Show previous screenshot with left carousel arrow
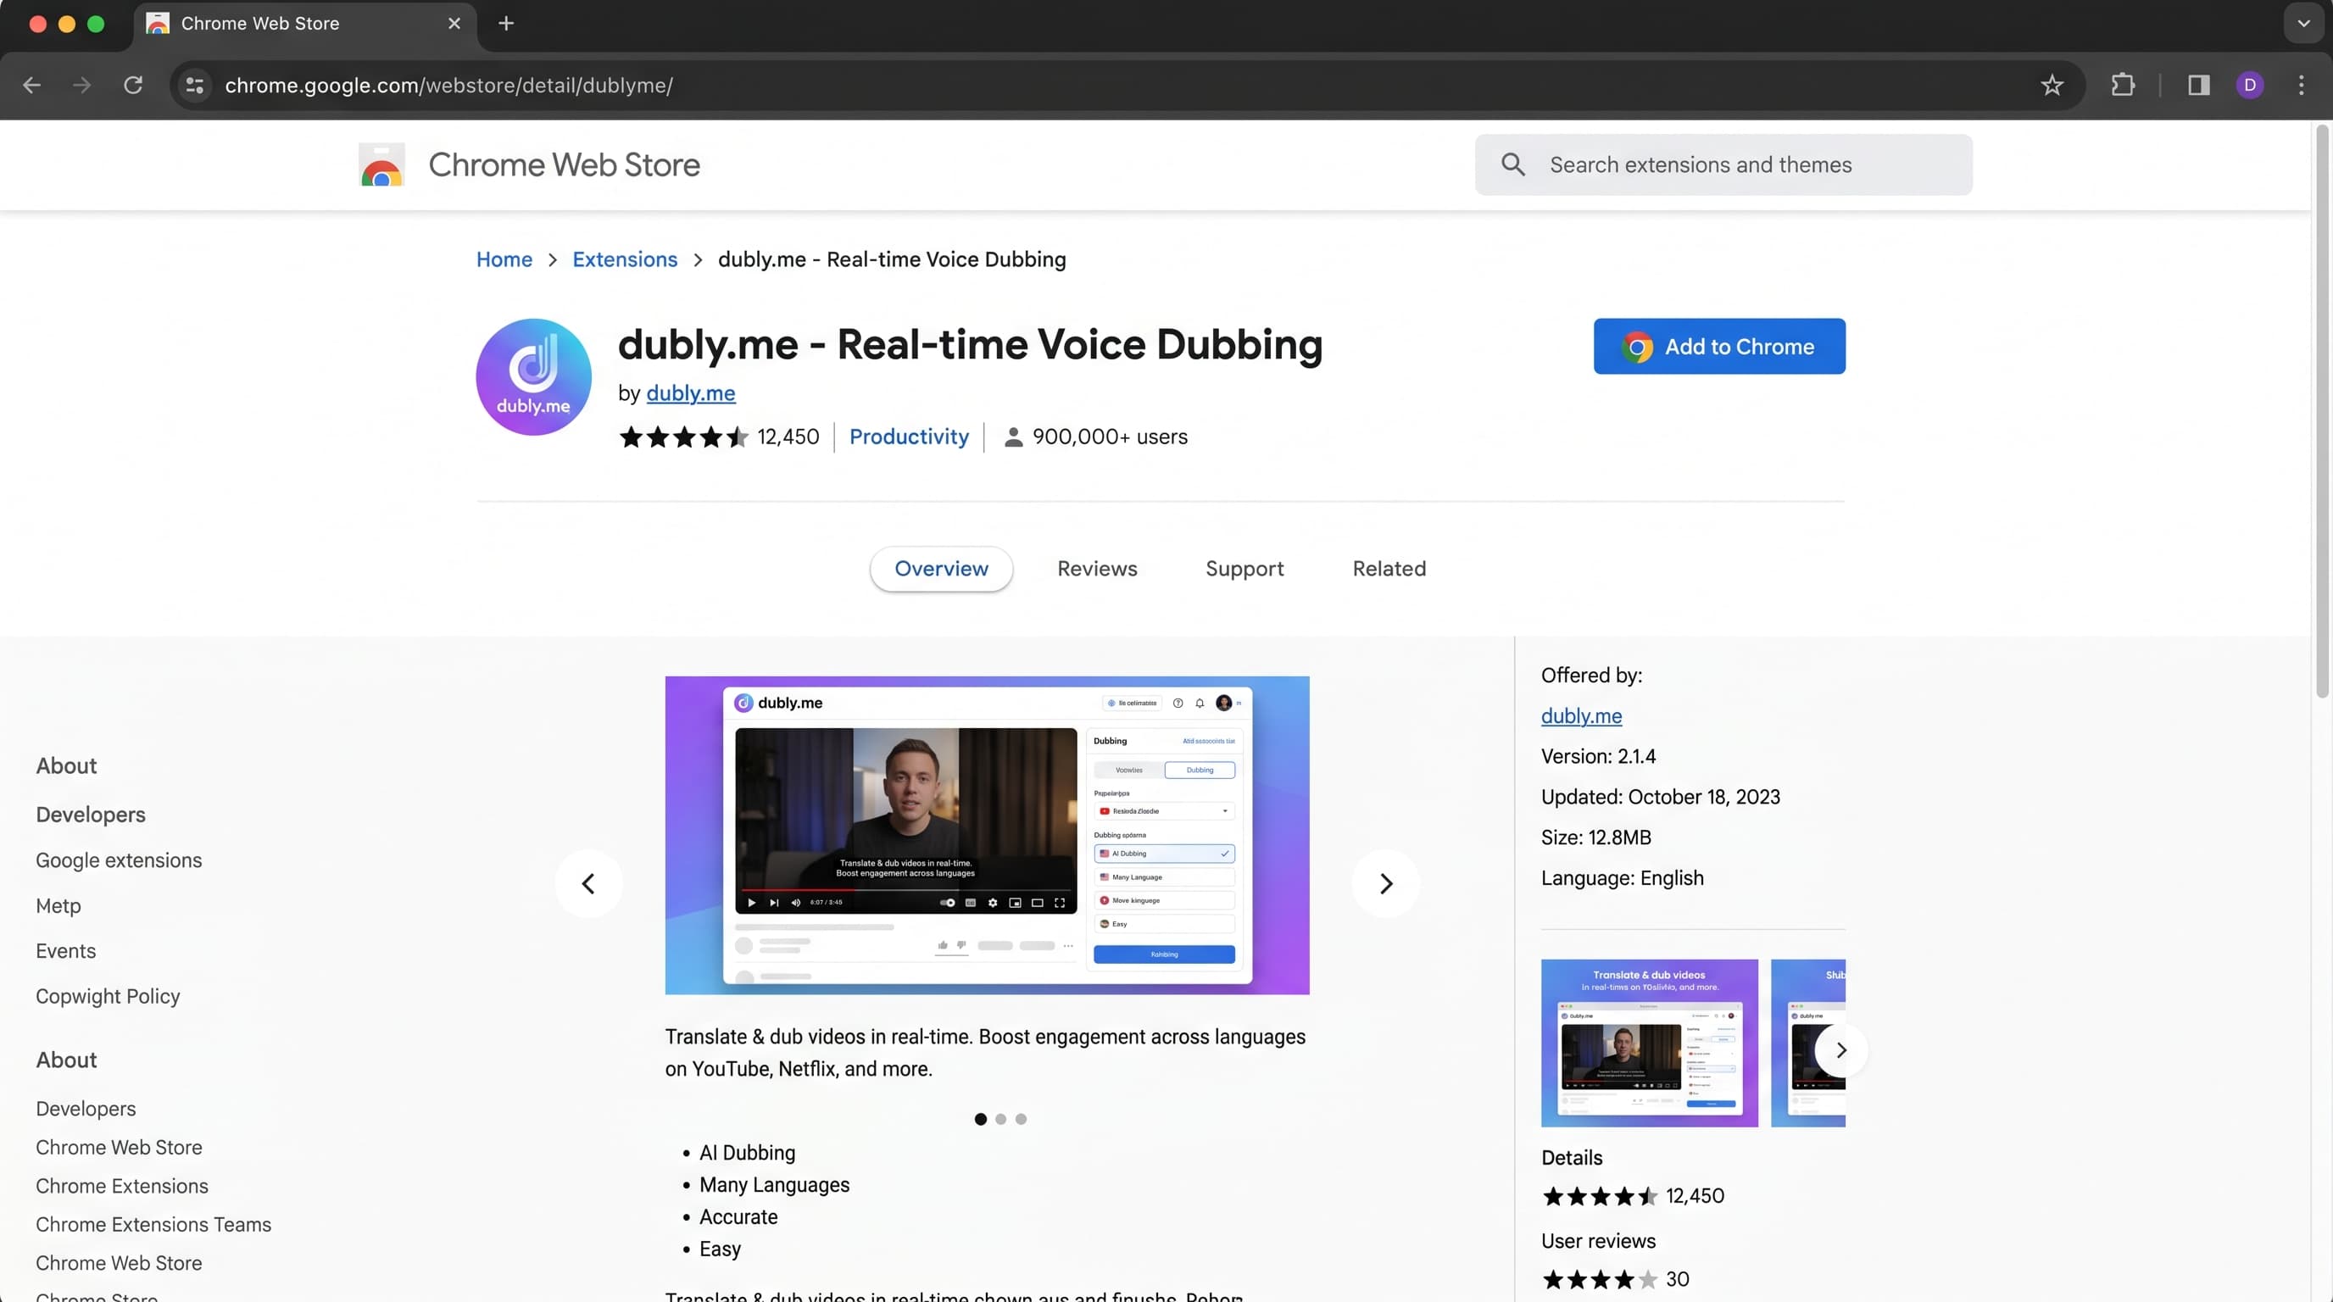Image resolution: width=2333 pixels, height=1302 pixels. click(588, 884)
